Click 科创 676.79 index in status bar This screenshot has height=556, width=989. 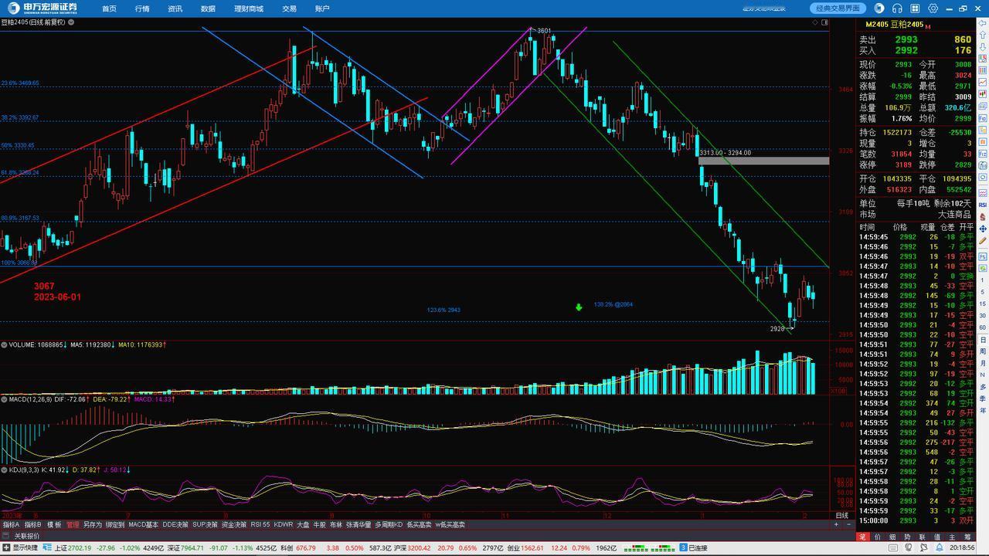click(298, 548)
